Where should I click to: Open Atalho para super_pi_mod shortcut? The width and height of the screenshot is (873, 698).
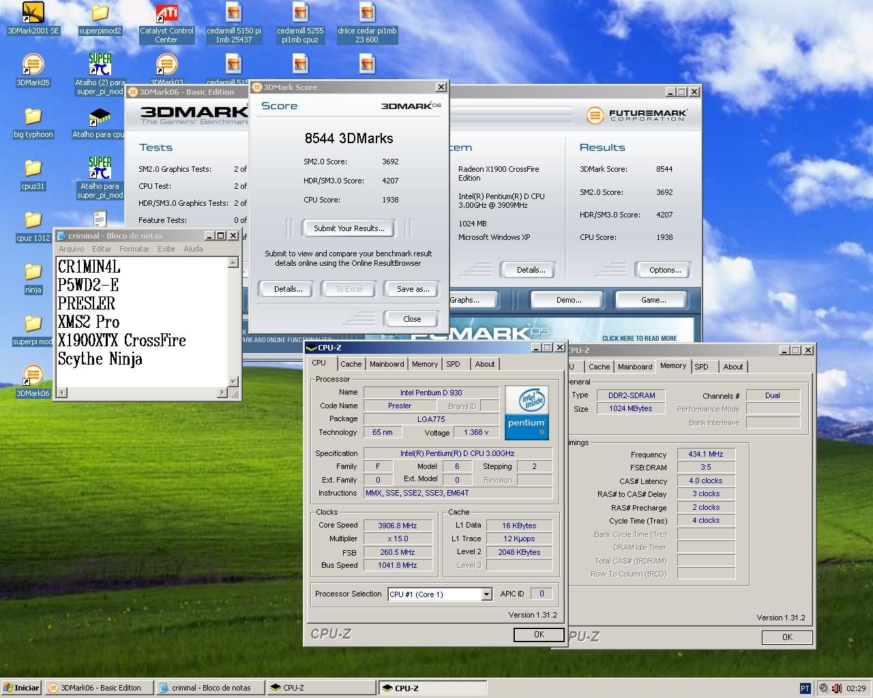[x=100, y=179]
